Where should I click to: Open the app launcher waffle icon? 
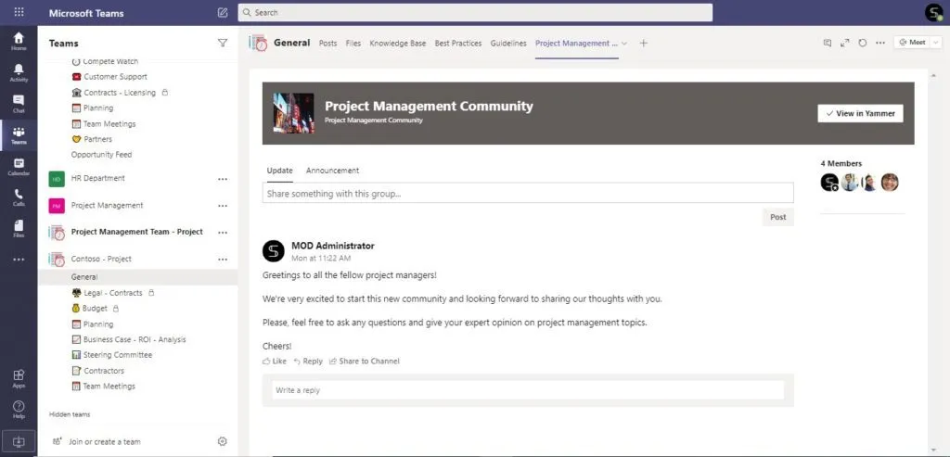click(19, 12)
